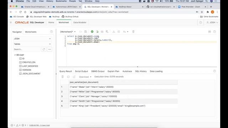Image resolution: width=228 pixels, height=128 pixels.
Task: Delete query result with trash icon
Action: coord(63,77)
